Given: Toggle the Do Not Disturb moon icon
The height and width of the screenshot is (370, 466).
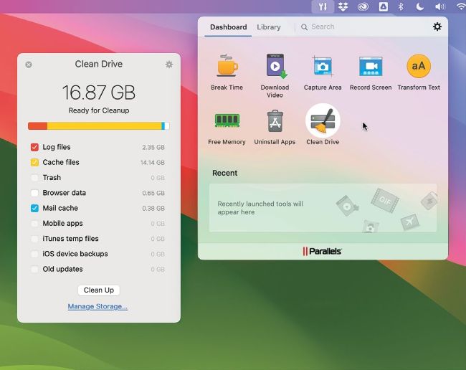Looking at the screenshot, I should pyautogui.click(x=419, y=6).
